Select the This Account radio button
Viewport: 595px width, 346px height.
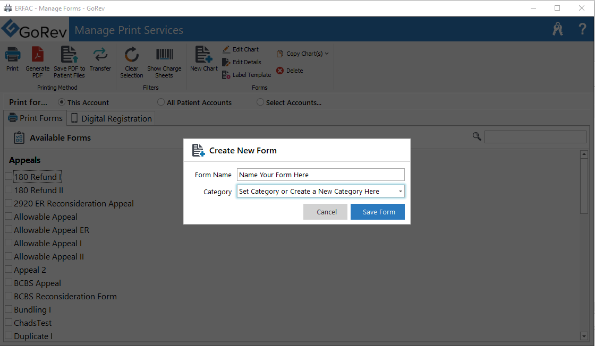click(x=62, y=102)
